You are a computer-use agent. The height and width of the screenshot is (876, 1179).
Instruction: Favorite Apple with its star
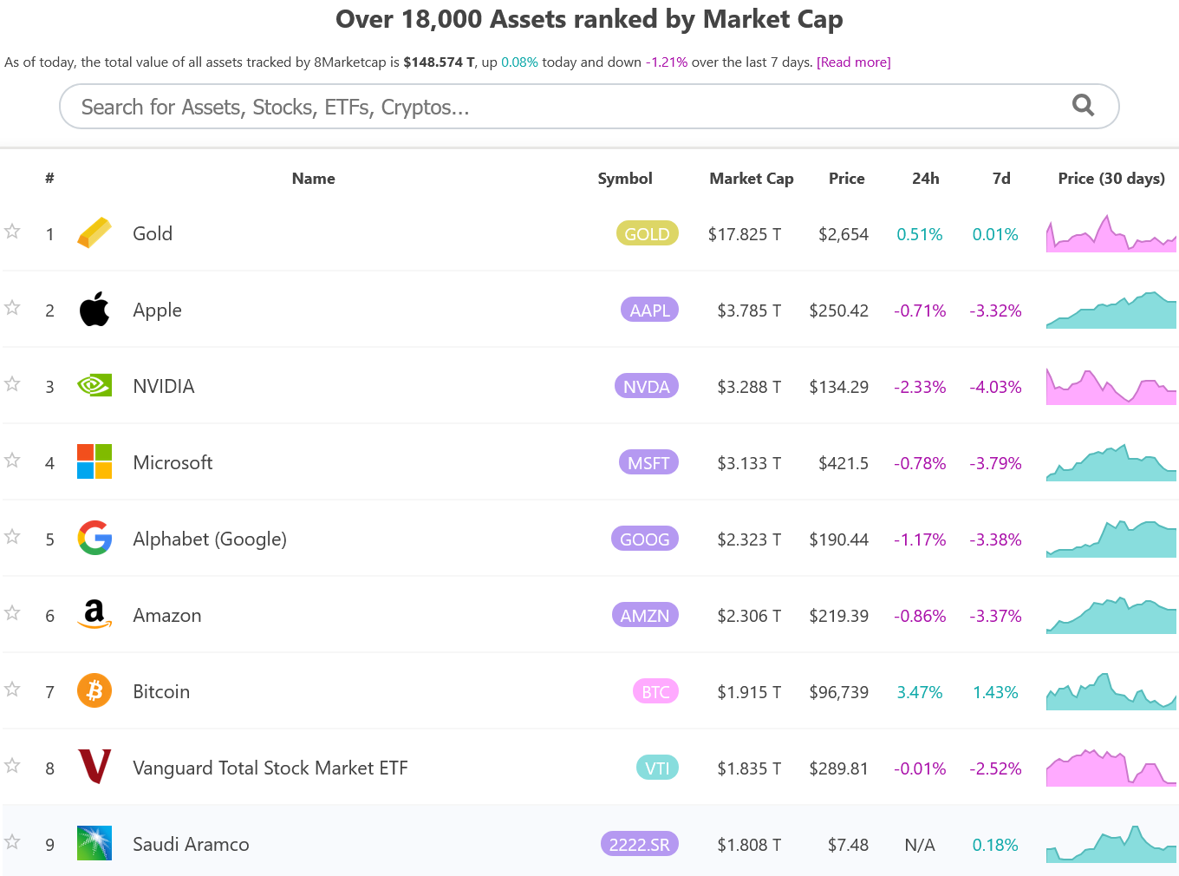12,308
